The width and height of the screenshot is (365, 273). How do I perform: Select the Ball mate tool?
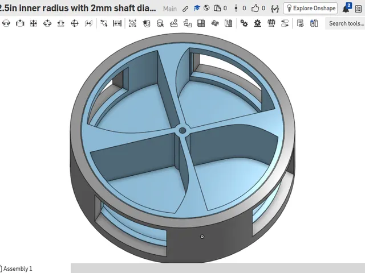[75, 23]
